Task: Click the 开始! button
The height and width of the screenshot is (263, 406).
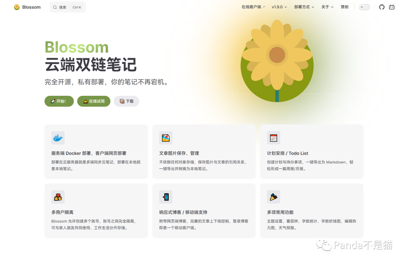Action: 59,101
